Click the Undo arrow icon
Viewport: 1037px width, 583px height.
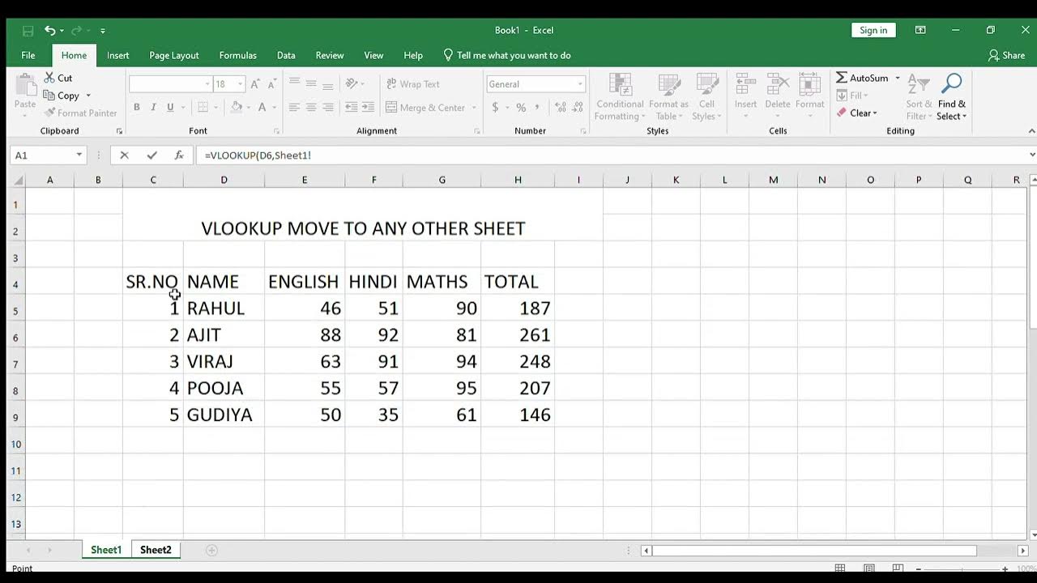(50, 31)
